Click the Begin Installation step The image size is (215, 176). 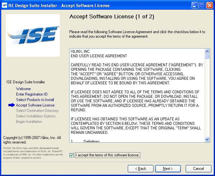point(29,122)
